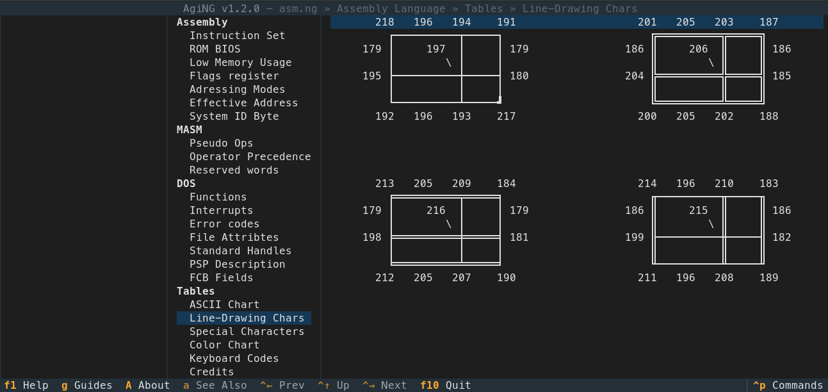Select the Interrupts entry
This screenshot has width=828, height=392.
click(222, 211)
